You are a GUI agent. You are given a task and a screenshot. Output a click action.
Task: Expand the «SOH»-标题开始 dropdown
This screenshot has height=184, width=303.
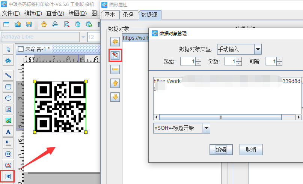tap(207, 128)
